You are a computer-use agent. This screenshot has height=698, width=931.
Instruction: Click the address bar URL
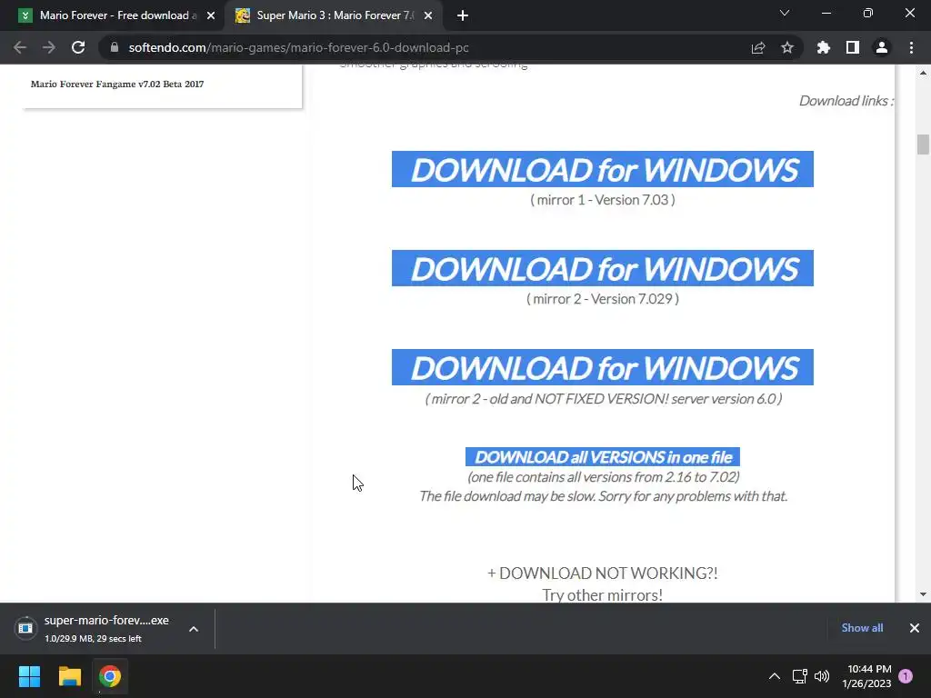point(298,47)
